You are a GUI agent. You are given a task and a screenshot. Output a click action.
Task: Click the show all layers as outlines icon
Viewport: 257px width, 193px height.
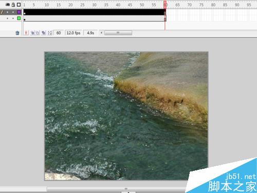point(19,5)
